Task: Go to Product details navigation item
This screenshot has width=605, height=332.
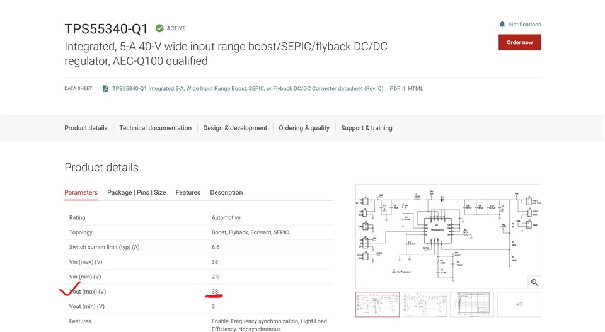Action: tap(86, 128)
